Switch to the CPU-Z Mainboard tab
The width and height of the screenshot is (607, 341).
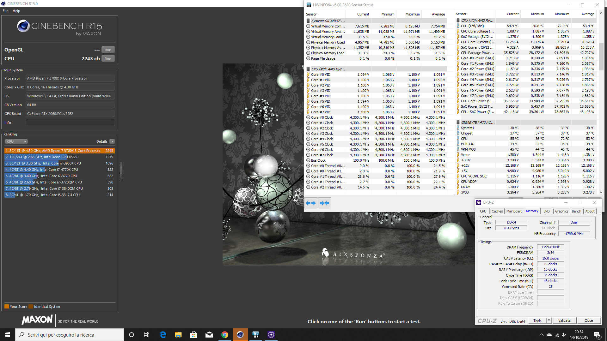(x=514, y=211)
